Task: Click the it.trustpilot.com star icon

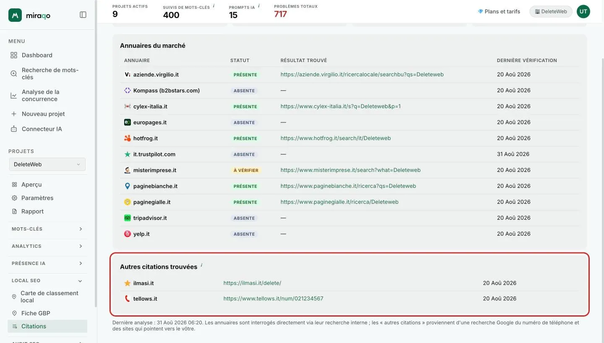Action: tap(128, 154)
